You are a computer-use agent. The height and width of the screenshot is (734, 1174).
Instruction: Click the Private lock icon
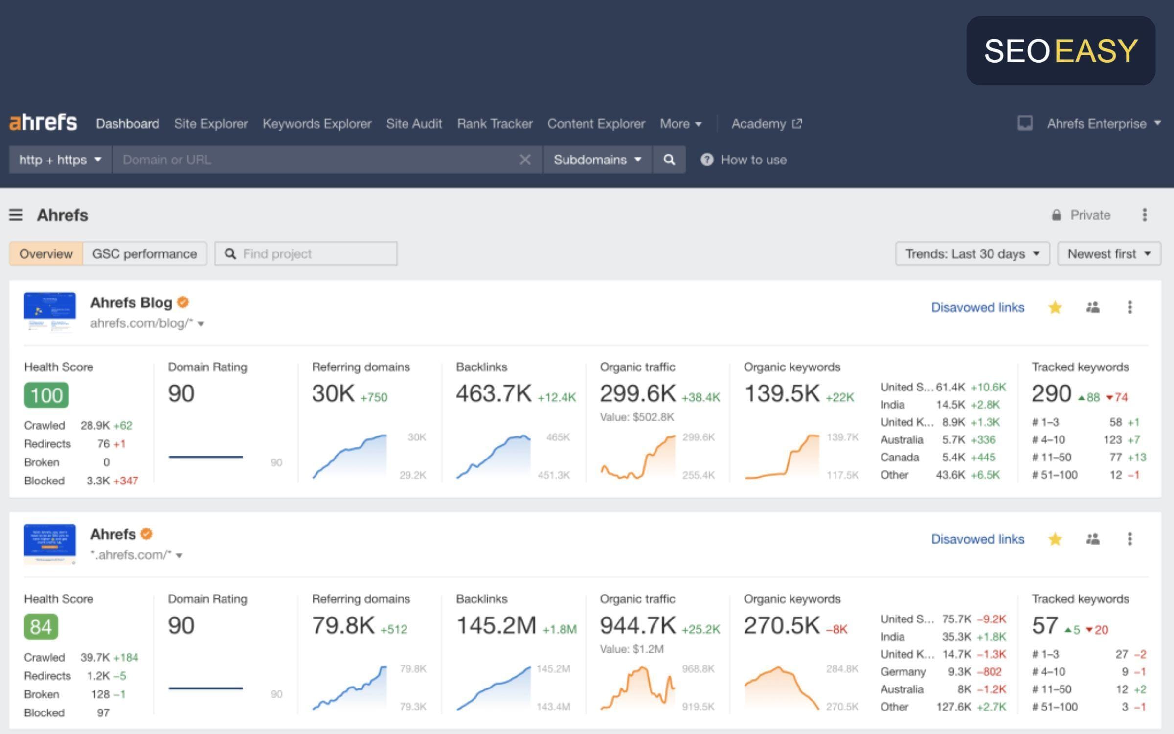tap(1057, 215)
